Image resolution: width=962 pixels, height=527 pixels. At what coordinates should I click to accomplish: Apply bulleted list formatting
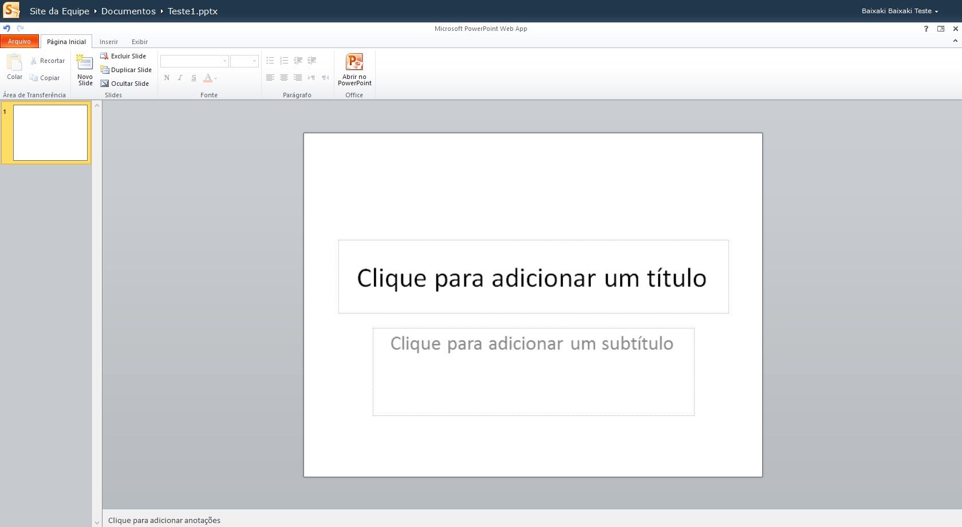click(x=270, y=61)
